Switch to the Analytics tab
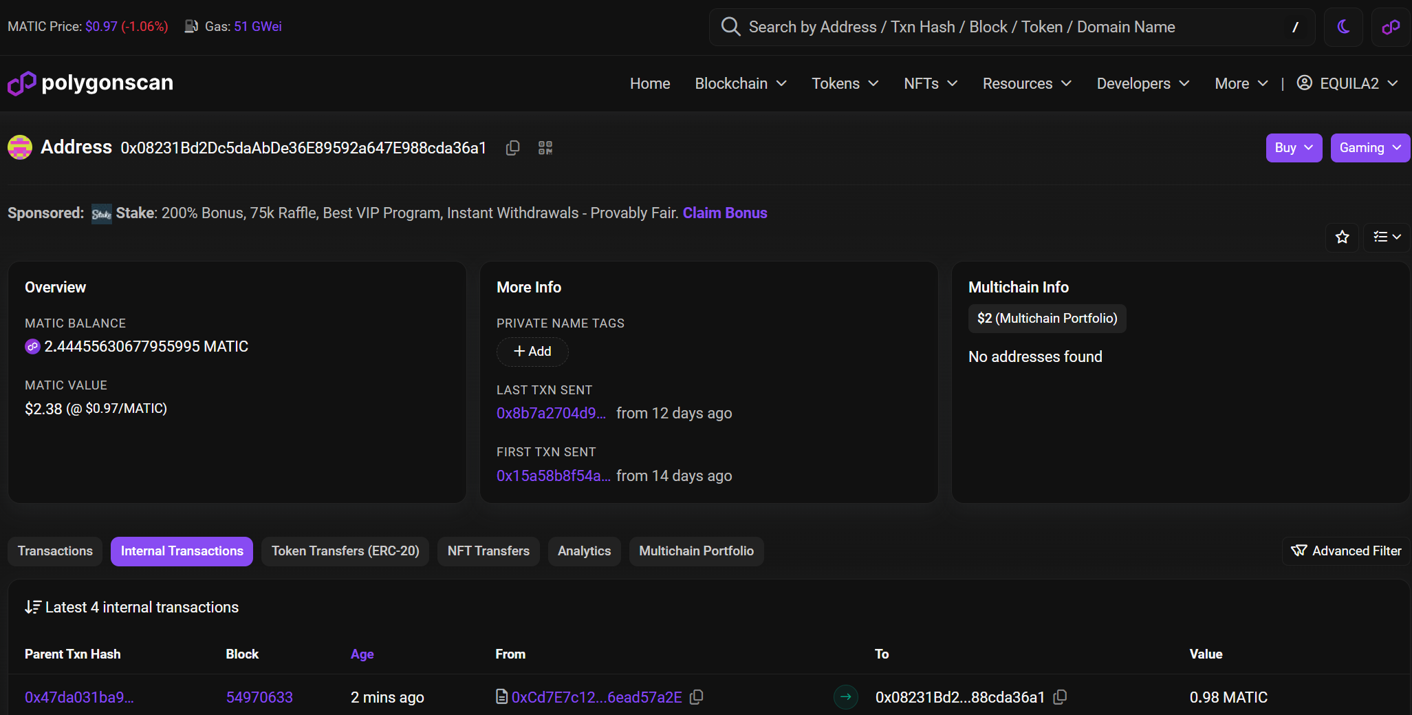1412x715 pixels. 584,551
